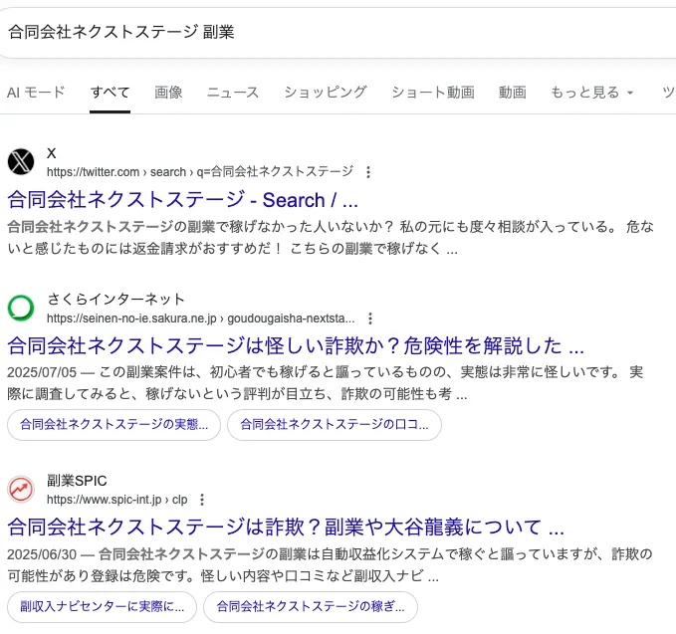The image size is (676, 634).
Task: Click the chip 合同会社ネクストステージの口コ...
Action: (335, 425)
